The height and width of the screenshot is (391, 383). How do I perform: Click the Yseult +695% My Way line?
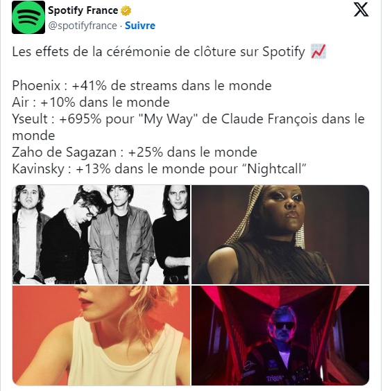[x=189, y=127]
